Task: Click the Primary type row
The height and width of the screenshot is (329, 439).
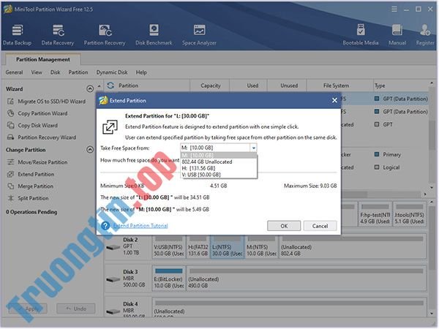Action: 388,154
